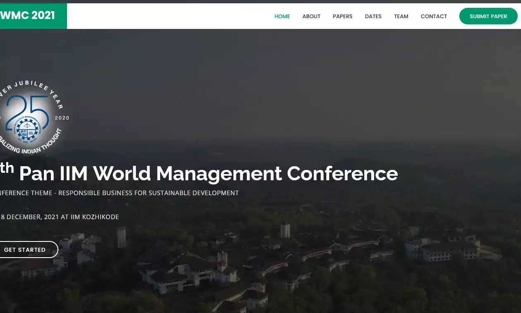Navigate to the PAPERS section
Image resolution: width=521 pixels, height=313 pixels.
342,16
